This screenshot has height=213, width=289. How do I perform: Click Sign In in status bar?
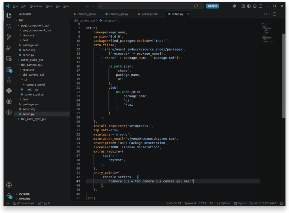[240, 203]
